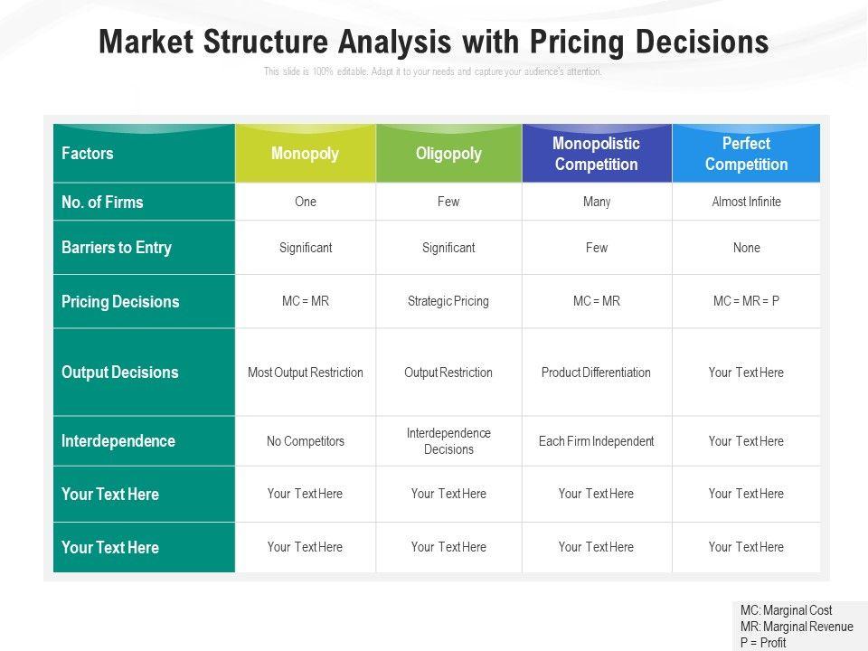Click the Barriers to Entry row label

pos(117,248)
